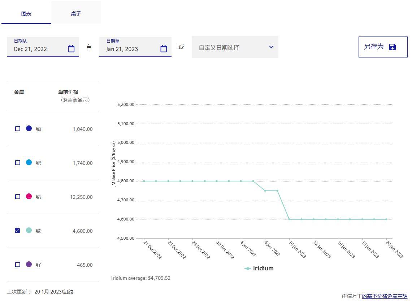Switch to the 图表 tab
This screenshot has width=412, height=304.
coord(26,14)
